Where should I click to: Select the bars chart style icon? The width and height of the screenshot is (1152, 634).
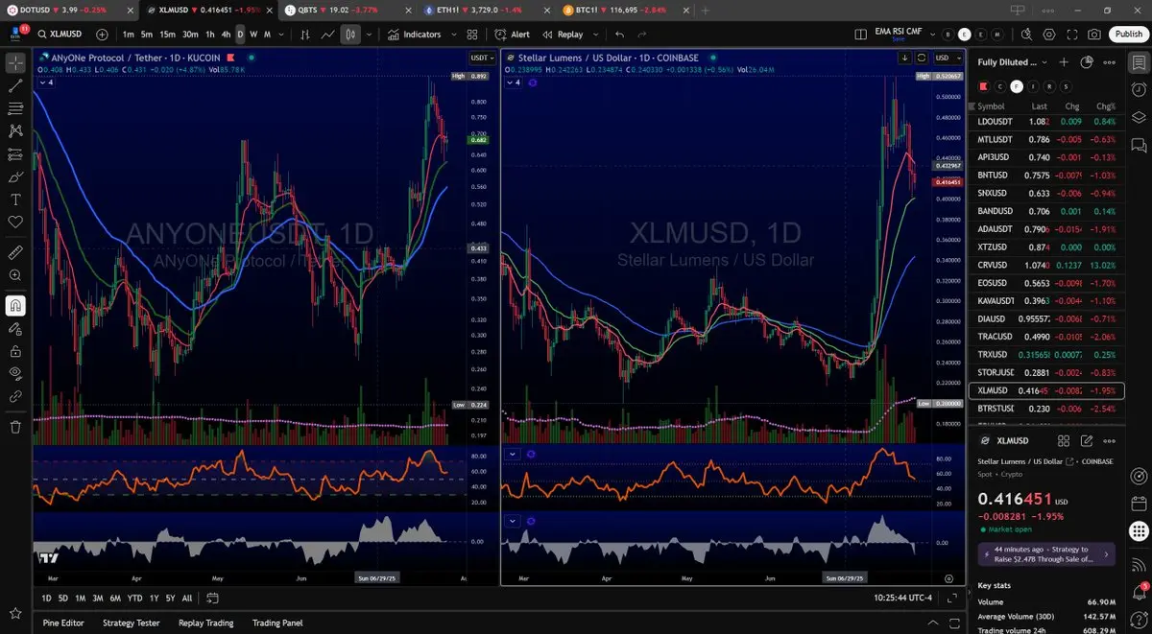[x=305, y=34]
